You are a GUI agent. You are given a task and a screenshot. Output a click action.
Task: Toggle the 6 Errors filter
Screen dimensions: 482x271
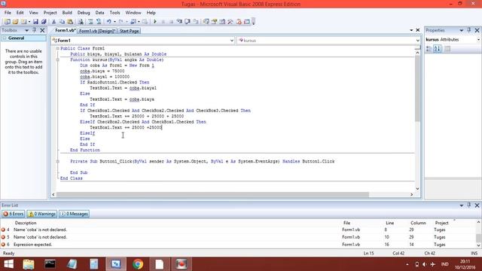[13, 214]
